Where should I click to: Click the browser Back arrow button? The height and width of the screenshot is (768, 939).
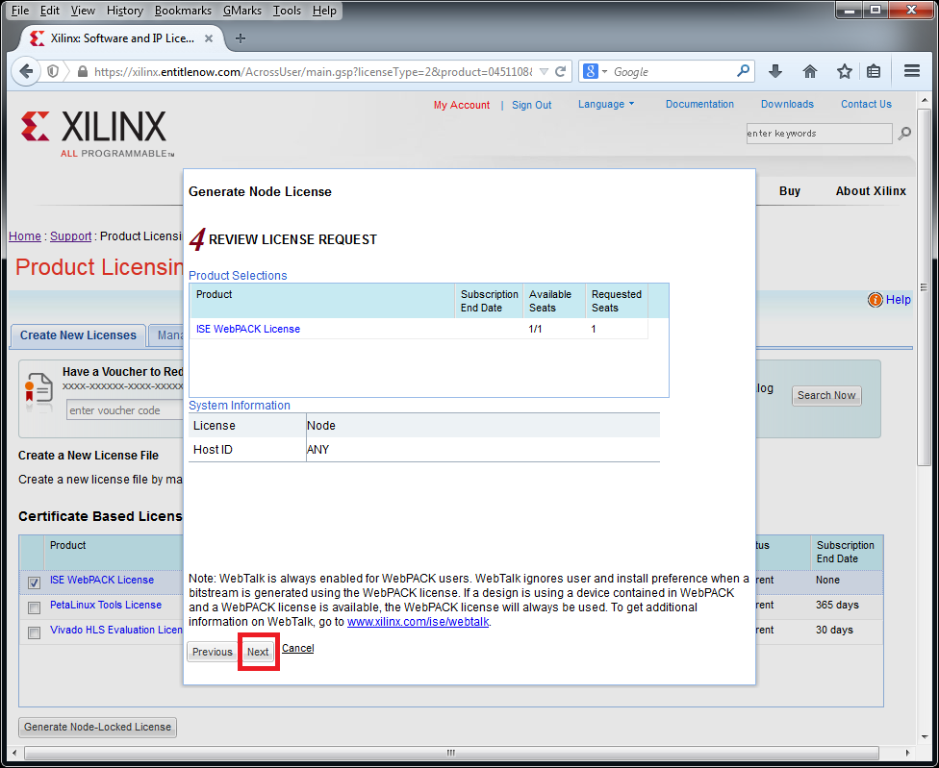[26, 72]
